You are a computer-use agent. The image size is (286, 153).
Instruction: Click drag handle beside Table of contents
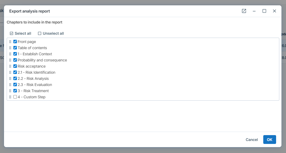(x=10, y=48)
